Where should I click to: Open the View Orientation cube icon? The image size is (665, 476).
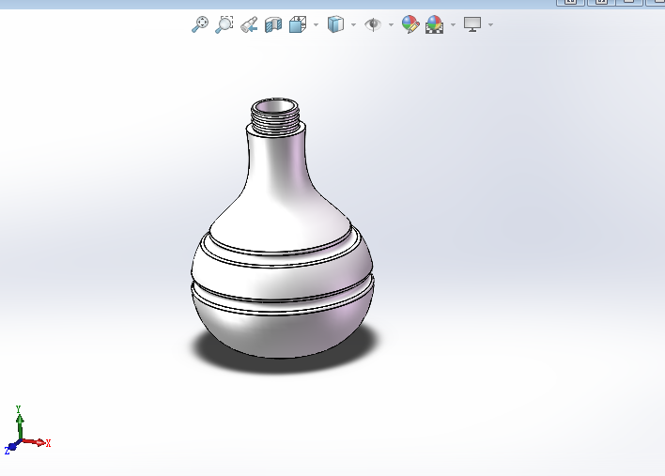(298, 24)
